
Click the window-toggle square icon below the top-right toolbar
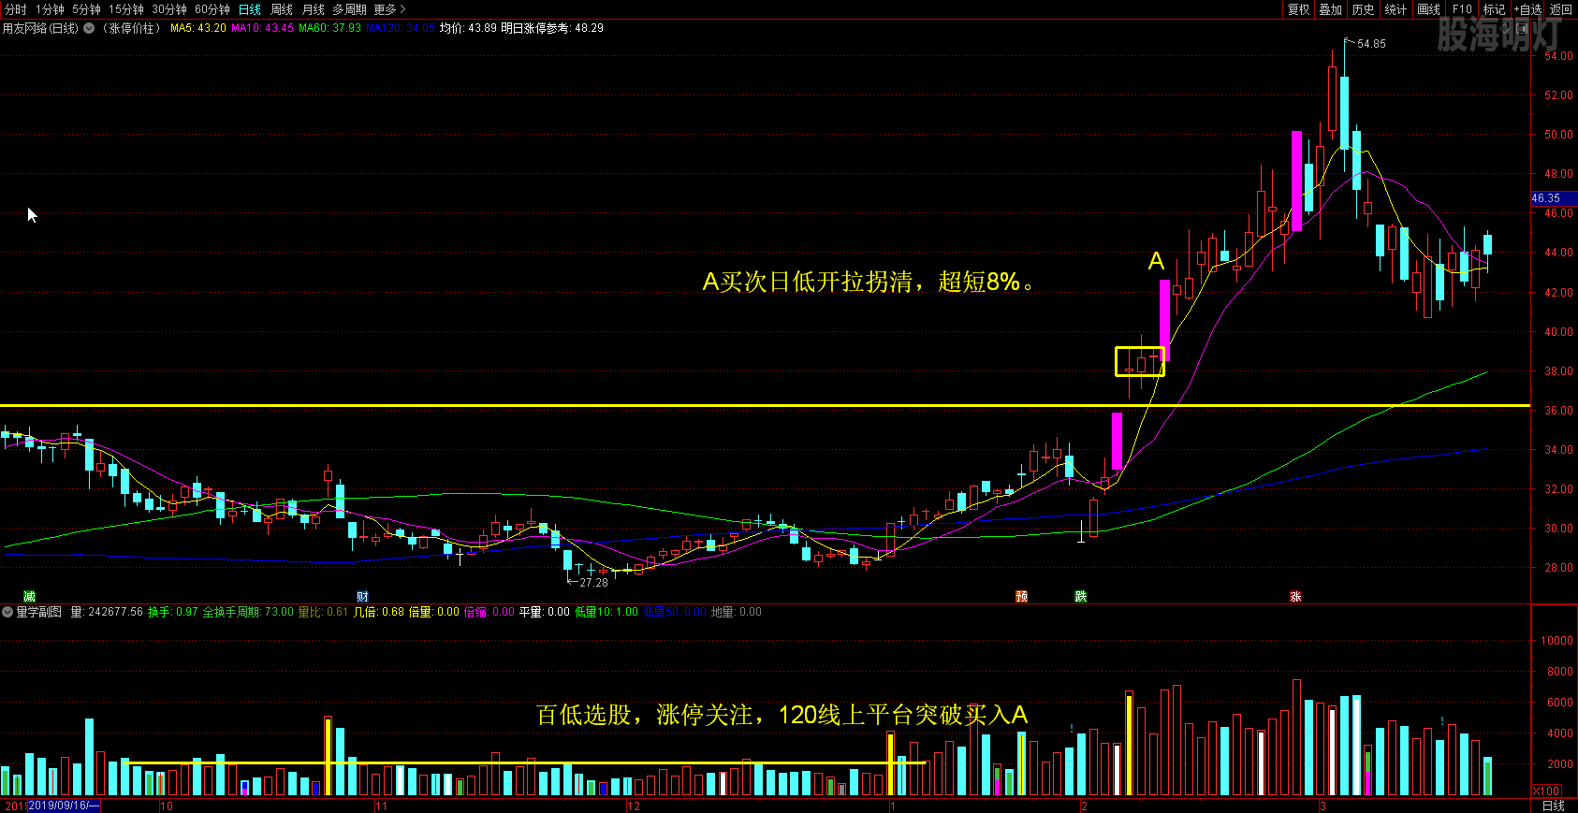[1522, 28]
